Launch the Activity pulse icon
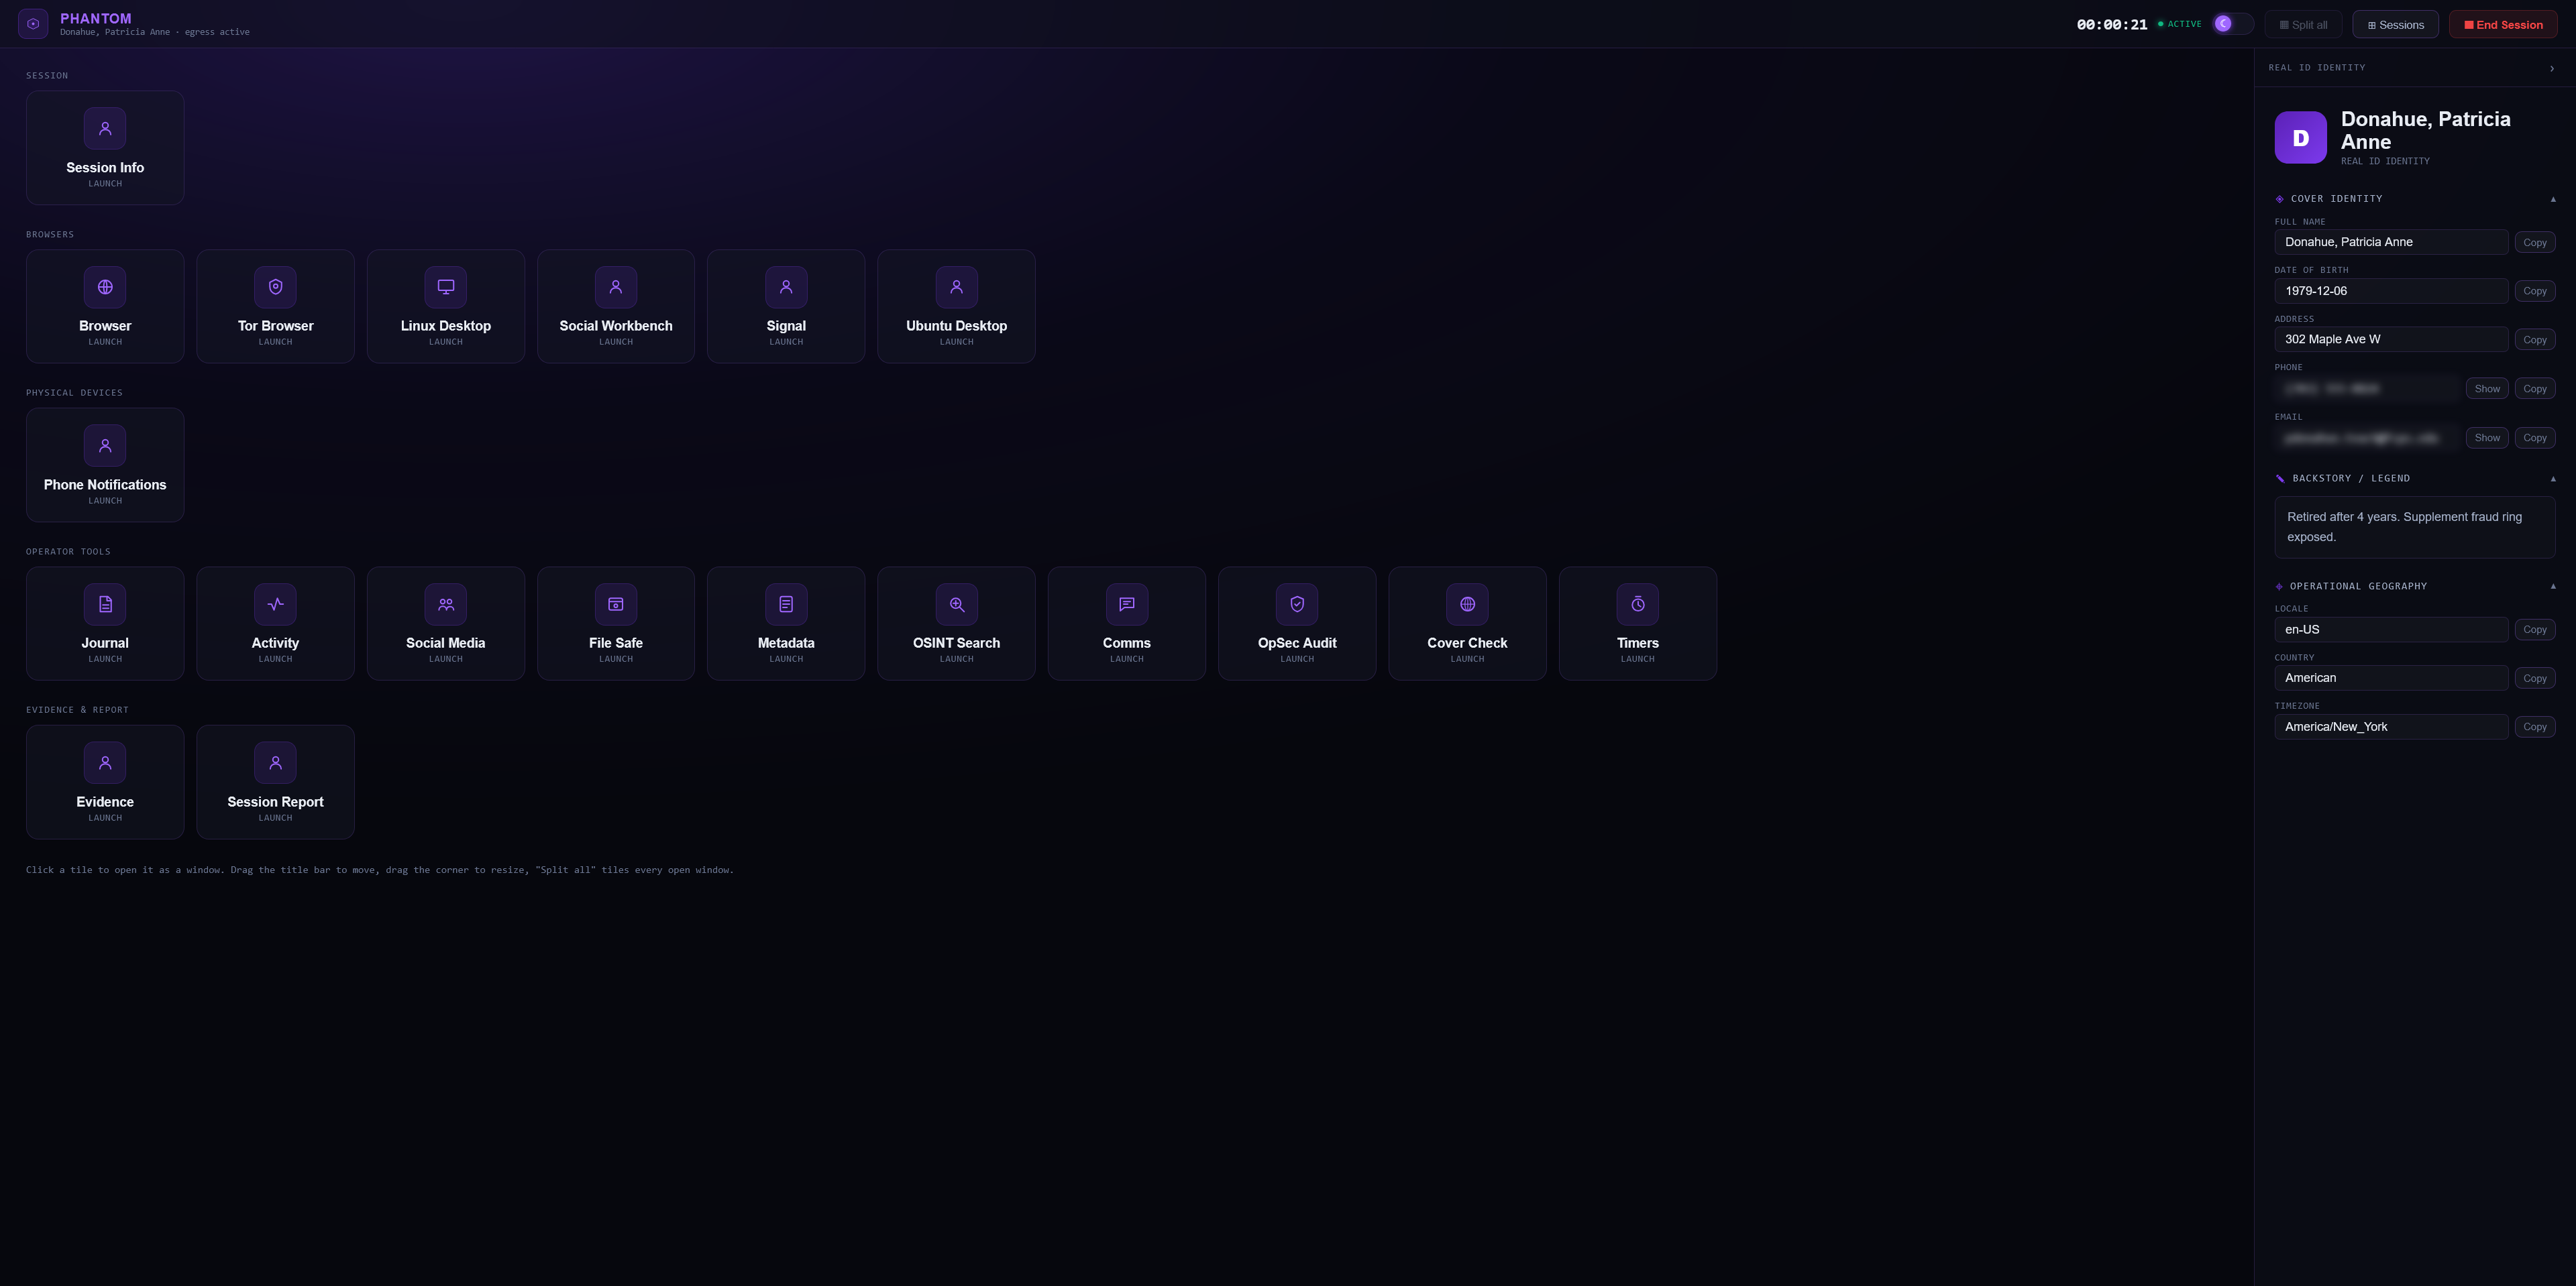 tap(275, 603)
